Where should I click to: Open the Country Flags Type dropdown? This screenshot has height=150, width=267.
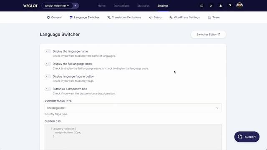(x=133, y=108)
